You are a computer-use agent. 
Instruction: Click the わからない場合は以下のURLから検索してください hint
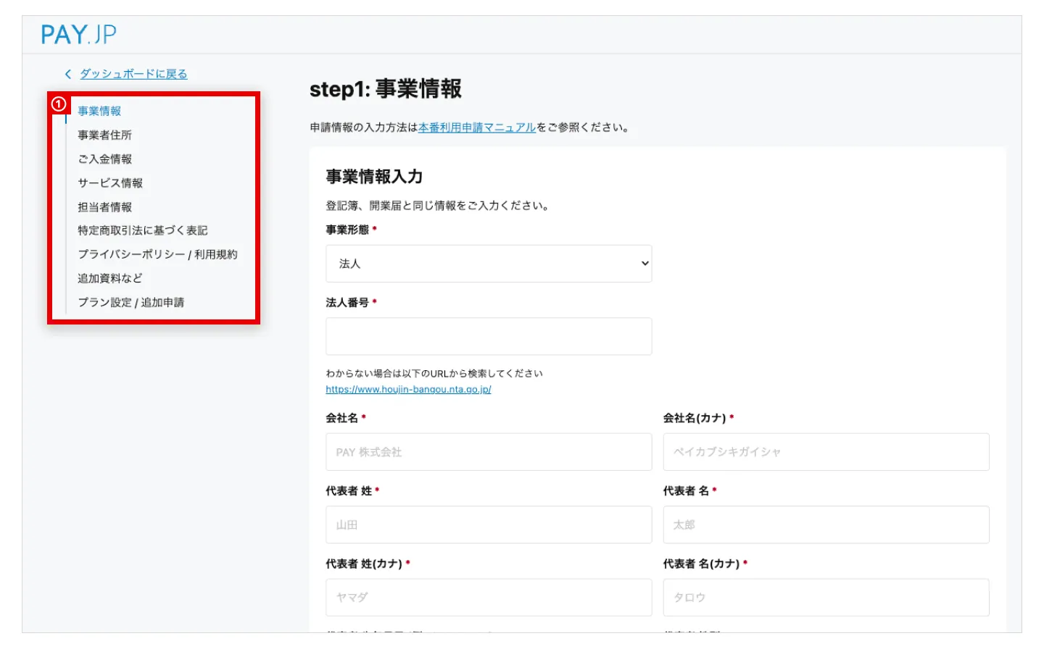point(434,374)
